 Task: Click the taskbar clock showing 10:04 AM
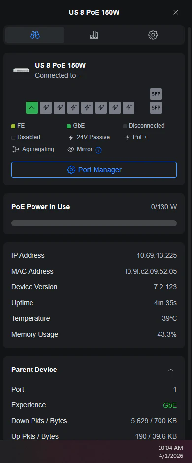pos(170,448)
